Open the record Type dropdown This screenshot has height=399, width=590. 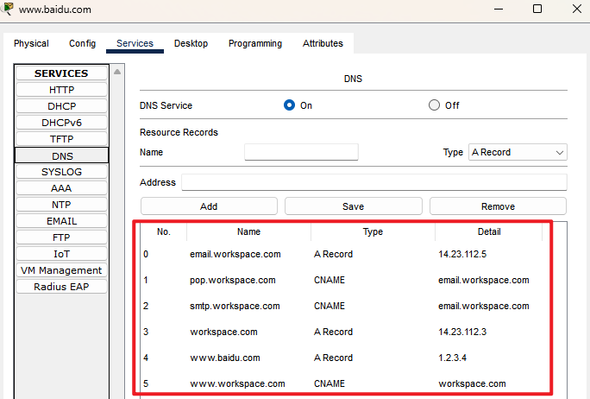tap(518, 152)
